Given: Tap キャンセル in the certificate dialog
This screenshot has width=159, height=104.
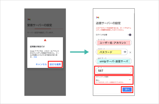Looking at the screenshot, I should click(41, 64).
